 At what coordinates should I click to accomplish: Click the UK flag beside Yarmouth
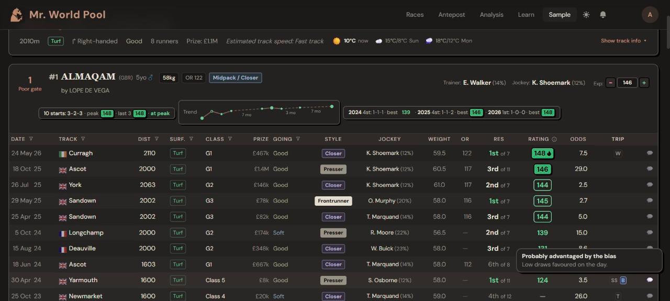(63, 281)
